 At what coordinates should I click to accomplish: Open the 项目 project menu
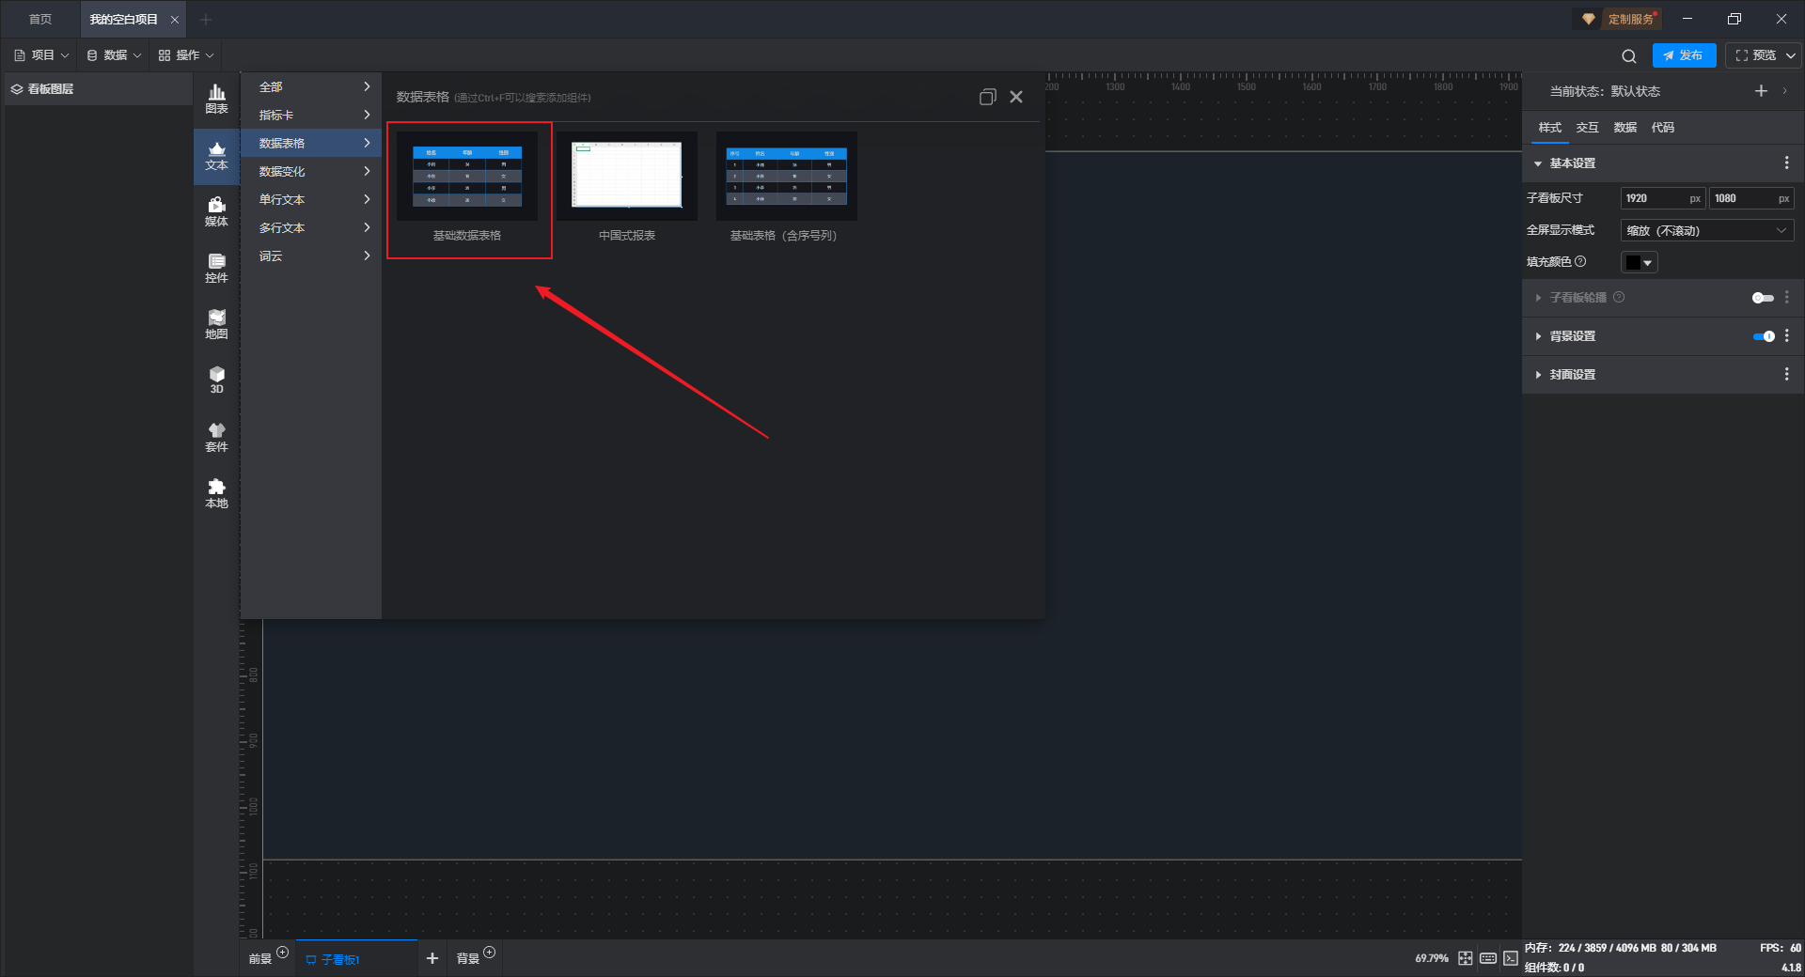42,55
